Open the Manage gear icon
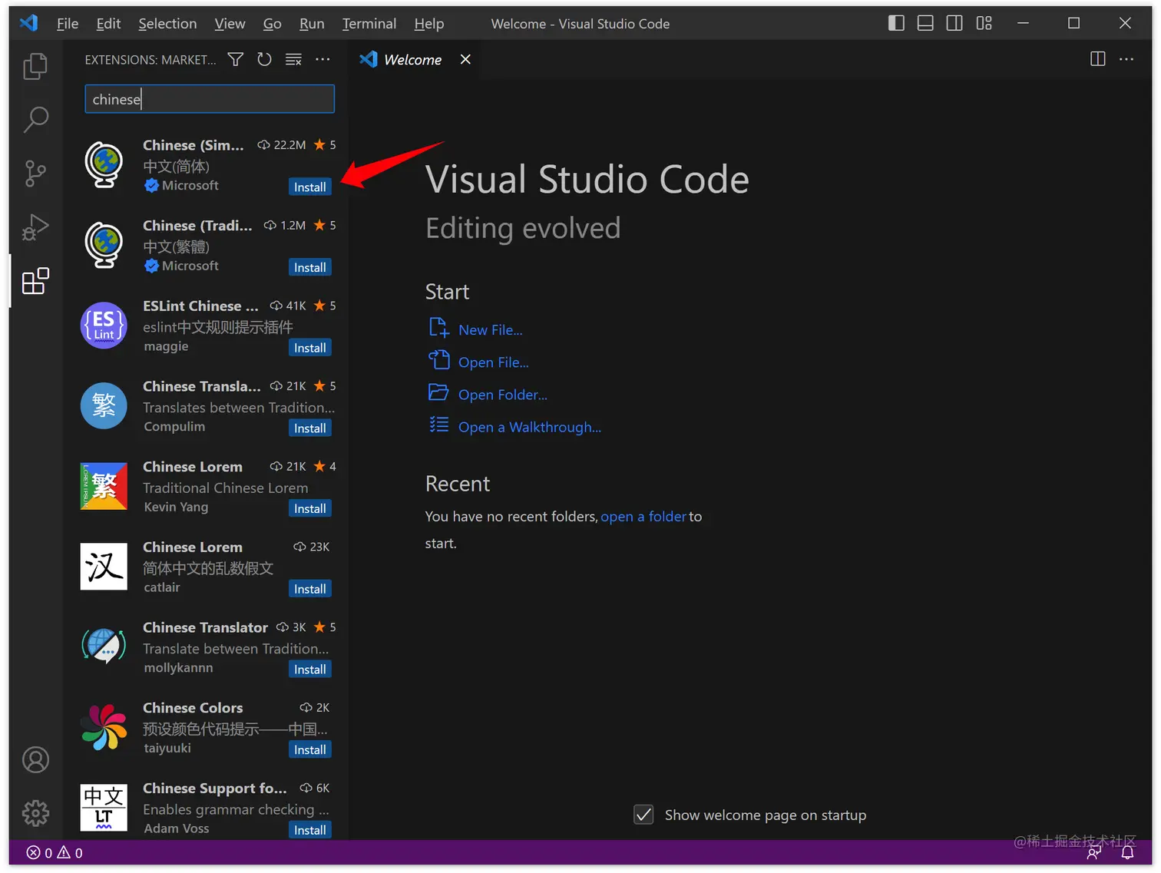 35,813
